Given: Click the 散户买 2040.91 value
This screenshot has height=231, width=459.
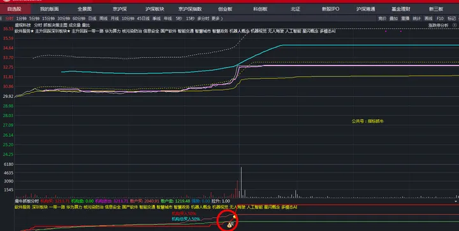Looking at the screenshot, I should click(x=145, y=201).
